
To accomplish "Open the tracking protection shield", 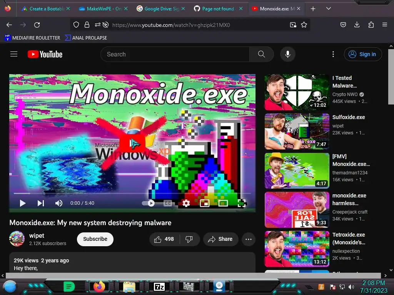I will (x=76, y=25).
